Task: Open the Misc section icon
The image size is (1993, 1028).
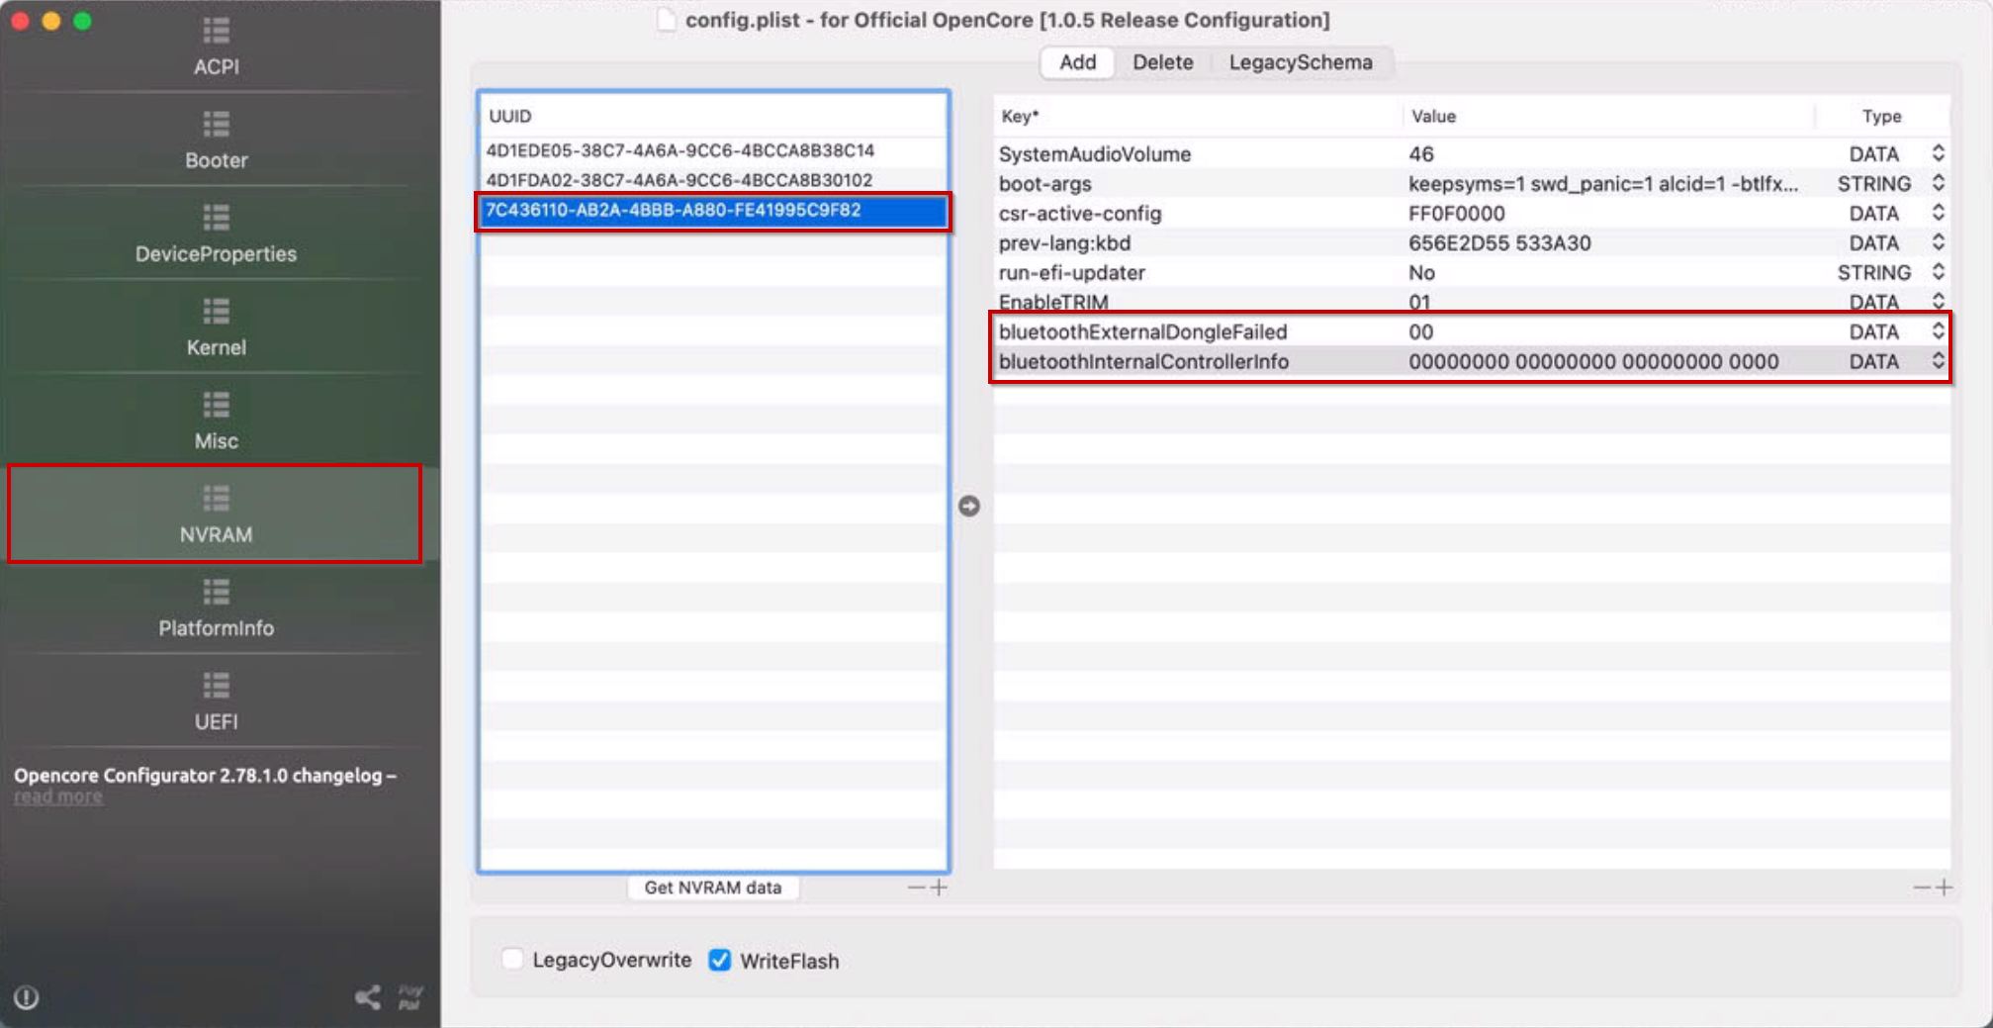Action: [x=216, y=406]
